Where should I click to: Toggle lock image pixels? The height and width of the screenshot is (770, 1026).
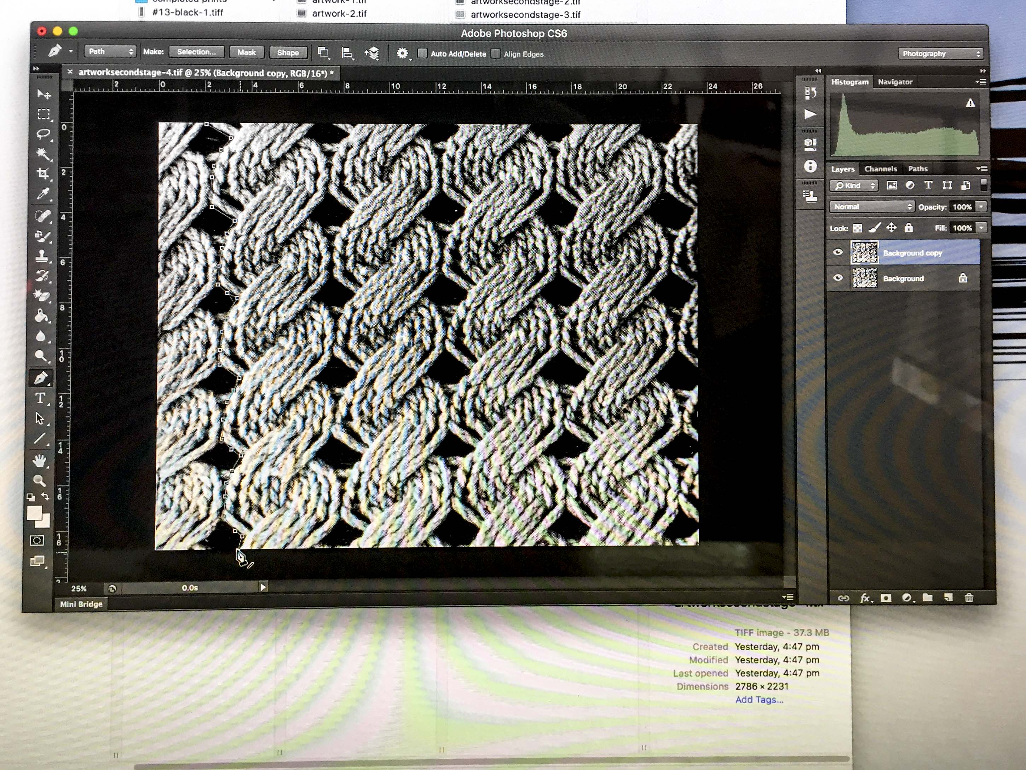click(x=874, y=227)
